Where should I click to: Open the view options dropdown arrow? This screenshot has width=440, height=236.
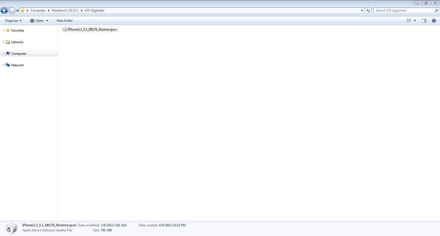415,21
